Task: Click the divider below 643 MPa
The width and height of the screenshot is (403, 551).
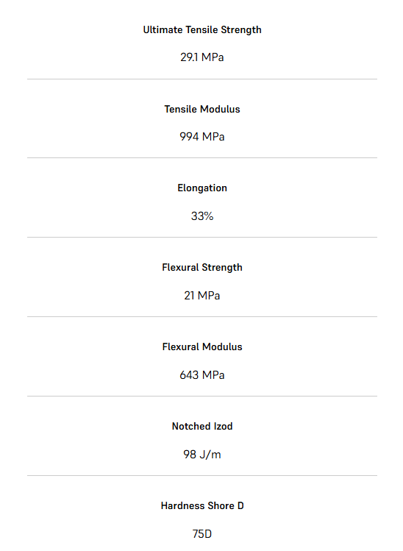Action: coord(202,396)
